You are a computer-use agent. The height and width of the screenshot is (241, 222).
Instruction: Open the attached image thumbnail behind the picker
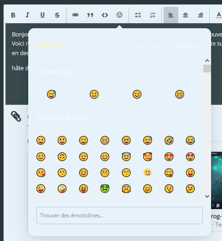[x=217, y=180]
